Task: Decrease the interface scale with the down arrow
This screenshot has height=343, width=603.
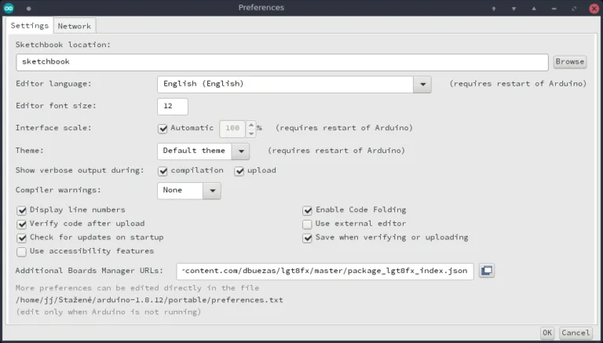Action: click(251, 133)
